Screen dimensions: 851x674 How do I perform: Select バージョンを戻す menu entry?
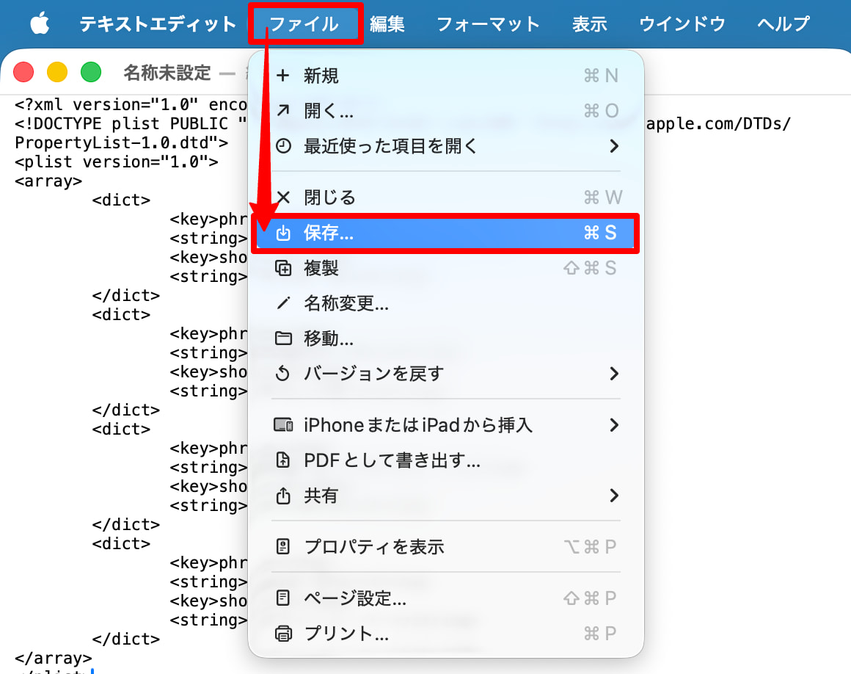(445, 374)
